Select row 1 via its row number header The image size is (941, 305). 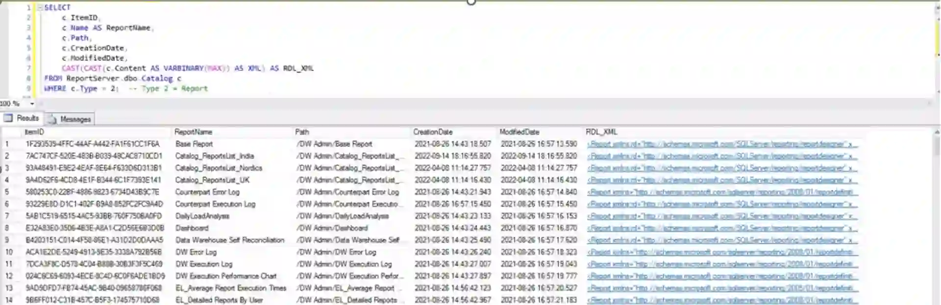point(7,144)
